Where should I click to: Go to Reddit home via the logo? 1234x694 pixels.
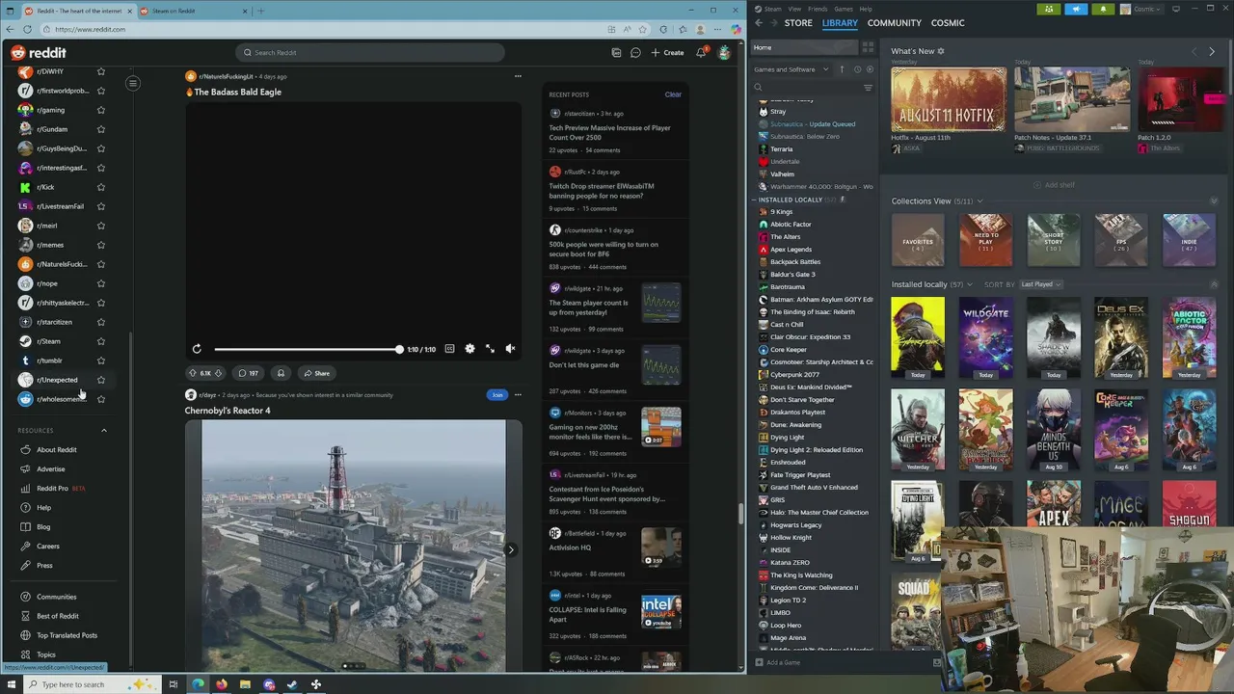[39, 52]
